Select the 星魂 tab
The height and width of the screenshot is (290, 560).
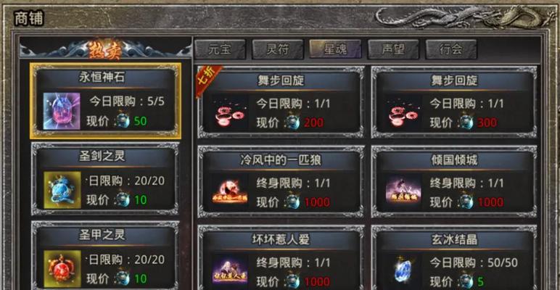pyautogui.click(x=335, y=49)
